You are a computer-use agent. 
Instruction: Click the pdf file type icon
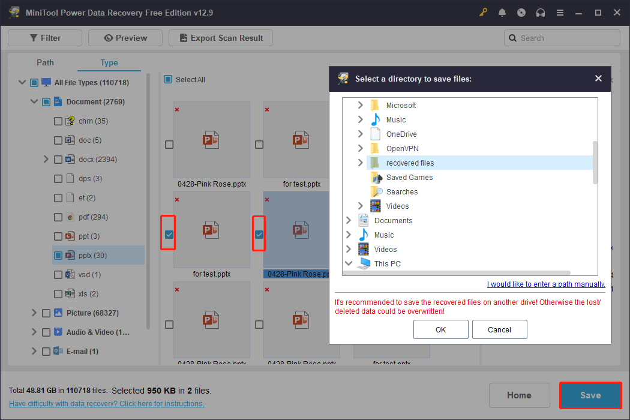[x=70, y=217]
